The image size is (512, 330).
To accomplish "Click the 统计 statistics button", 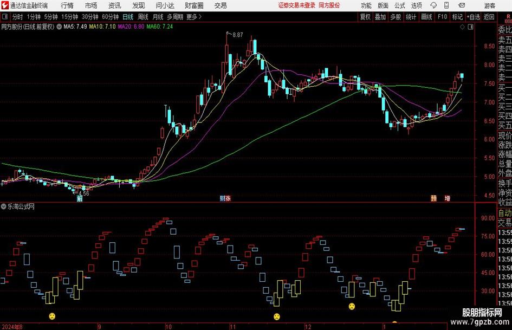I will [411, 17].
